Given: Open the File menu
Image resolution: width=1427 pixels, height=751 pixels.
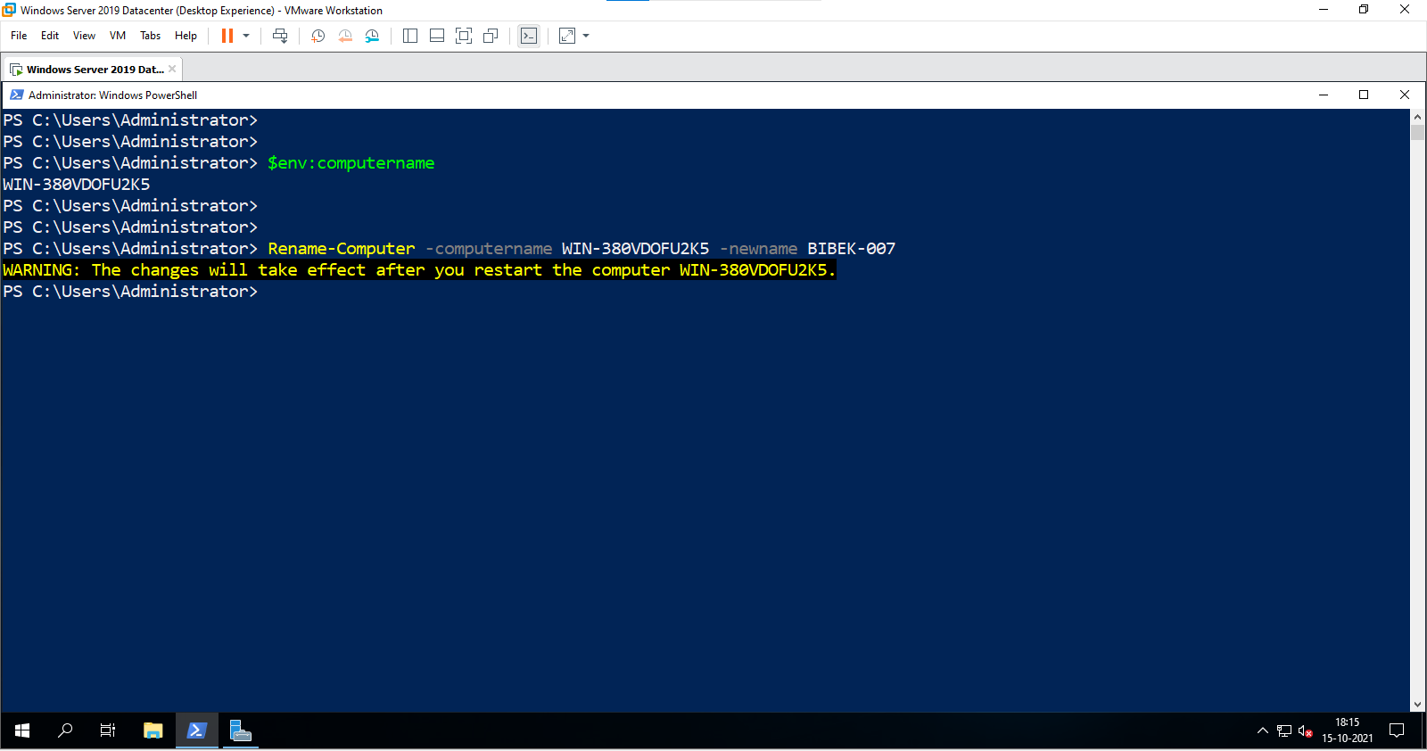Looking at the screenshot, I should click(x=19, y=36).
